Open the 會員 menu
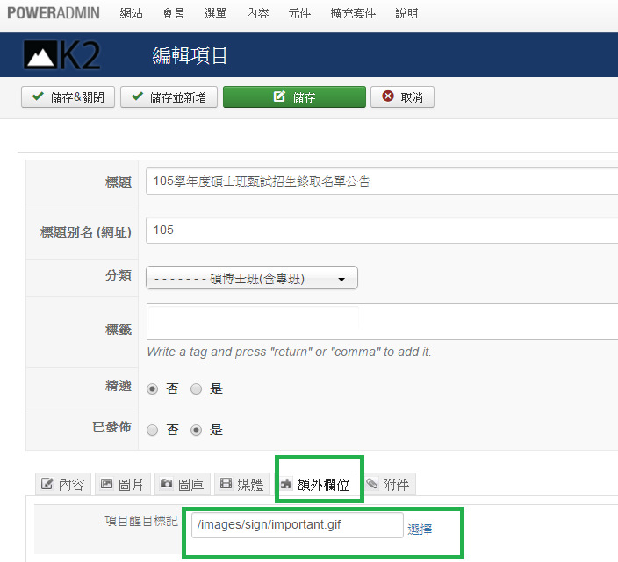Viewport: 618px width, 562px height. pyautogui.click(x=174, y=13)
